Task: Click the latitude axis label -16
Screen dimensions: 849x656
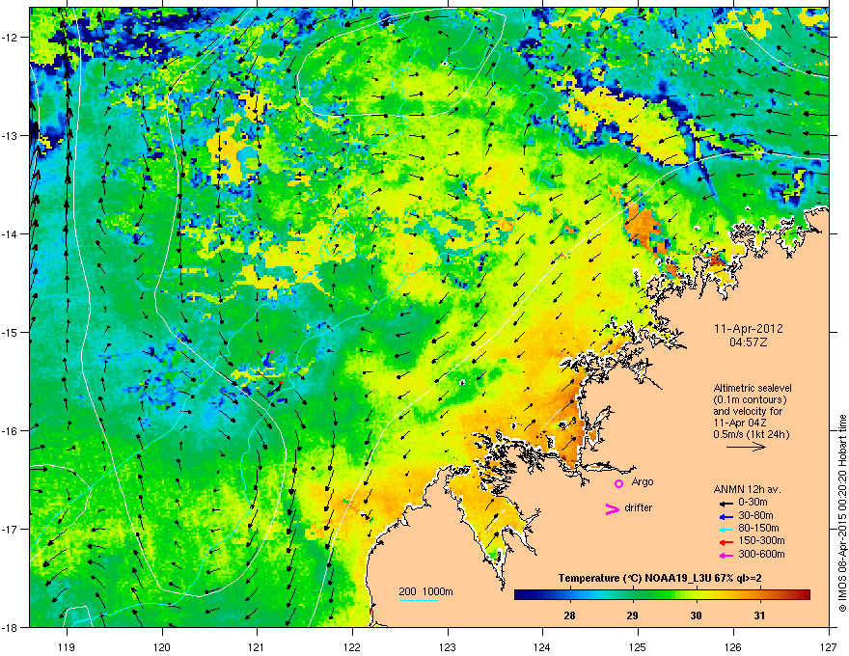Action: click(x=10, y=431)
